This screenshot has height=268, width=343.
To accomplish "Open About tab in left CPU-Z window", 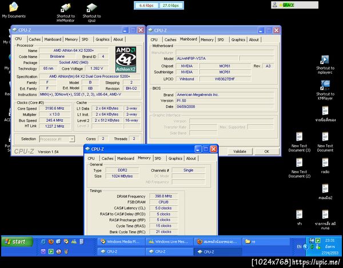I will pos(118,39).
